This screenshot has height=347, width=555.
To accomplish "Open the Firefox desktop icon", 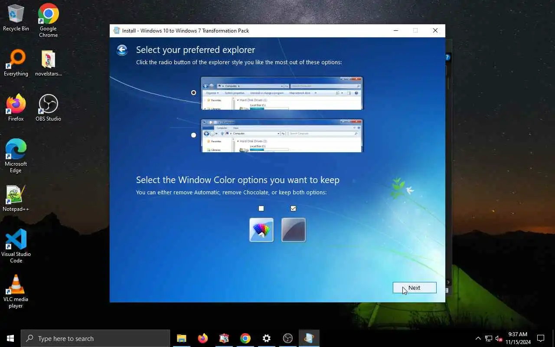I will (x=16, y=108).
